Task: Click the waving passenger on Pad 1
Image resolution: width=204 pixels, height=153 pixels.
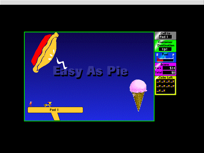Action: pyautogui.click(x=31, y=104)
